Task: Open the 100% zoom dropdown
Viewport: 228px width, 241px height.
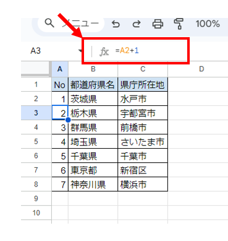Action: tap(208, 24)
